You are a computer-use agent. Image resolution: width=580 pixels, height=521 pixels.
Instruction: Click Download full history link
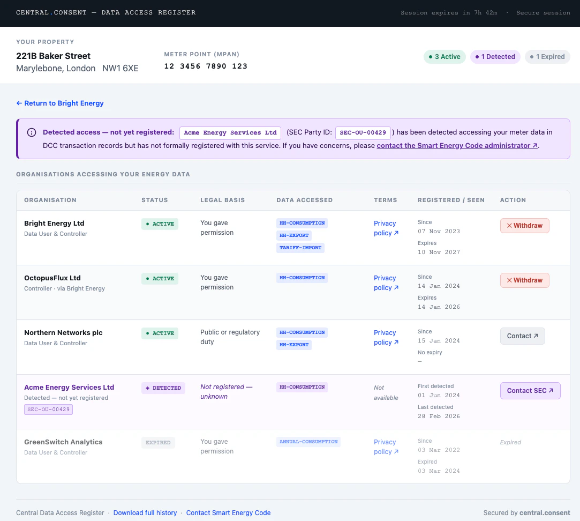point(145,513)
